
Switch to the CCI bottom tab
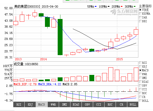(x=99, y=104)
